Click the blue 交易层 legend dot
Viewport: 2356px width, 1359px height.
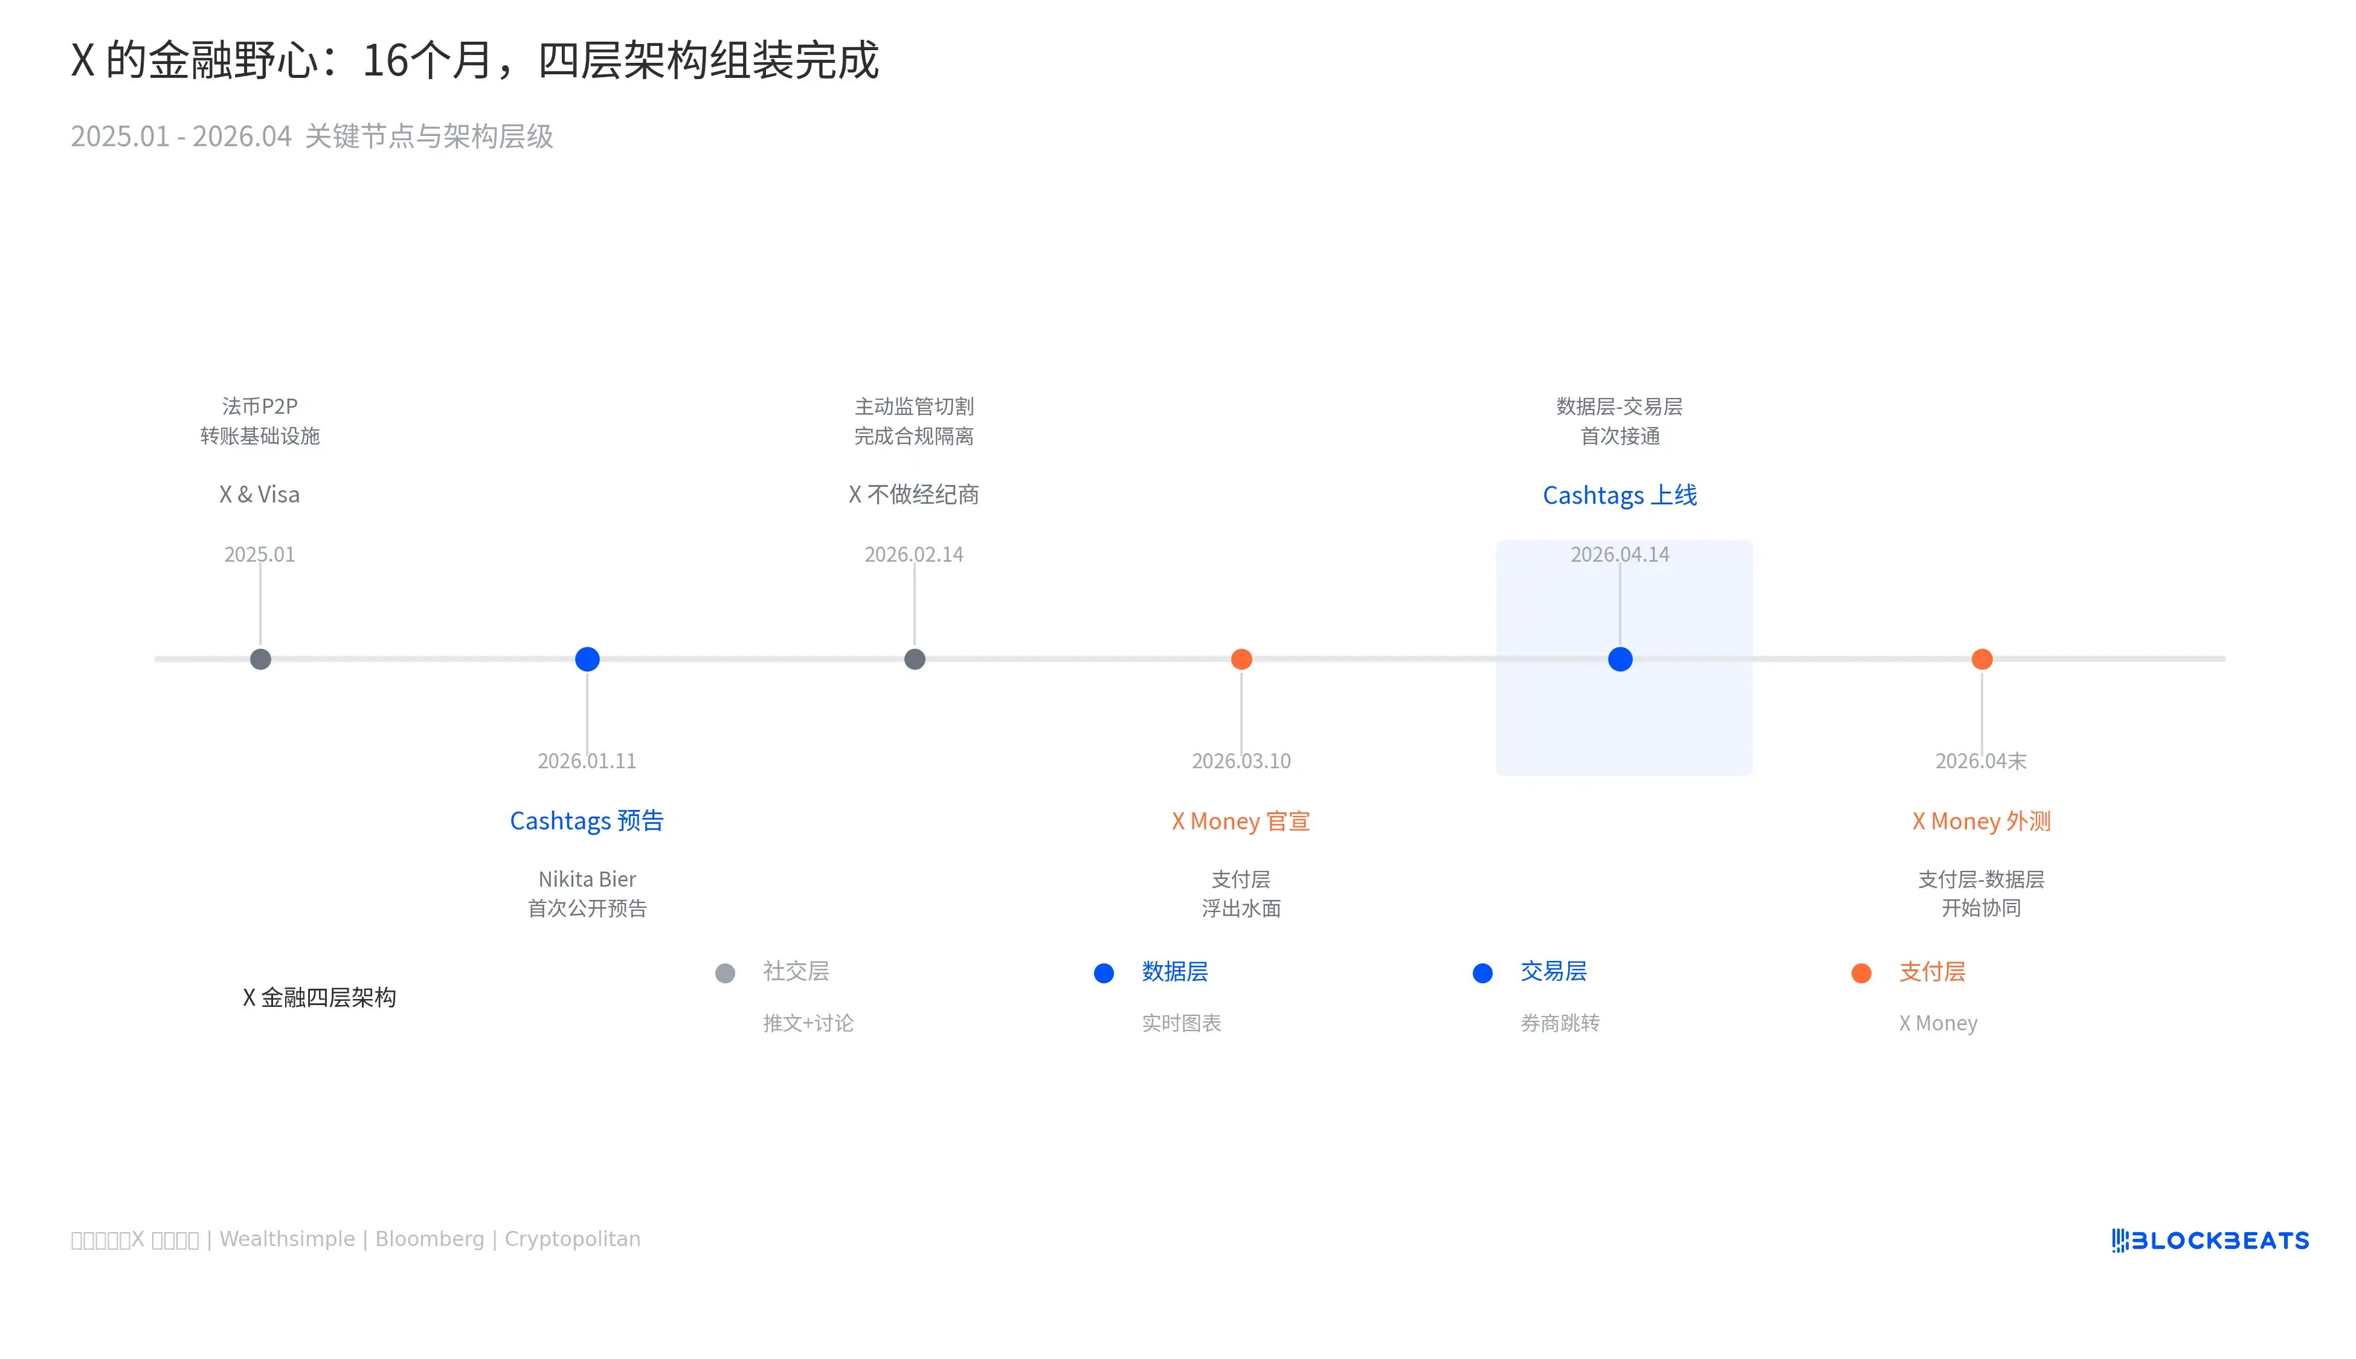(x=1482, y=974)
